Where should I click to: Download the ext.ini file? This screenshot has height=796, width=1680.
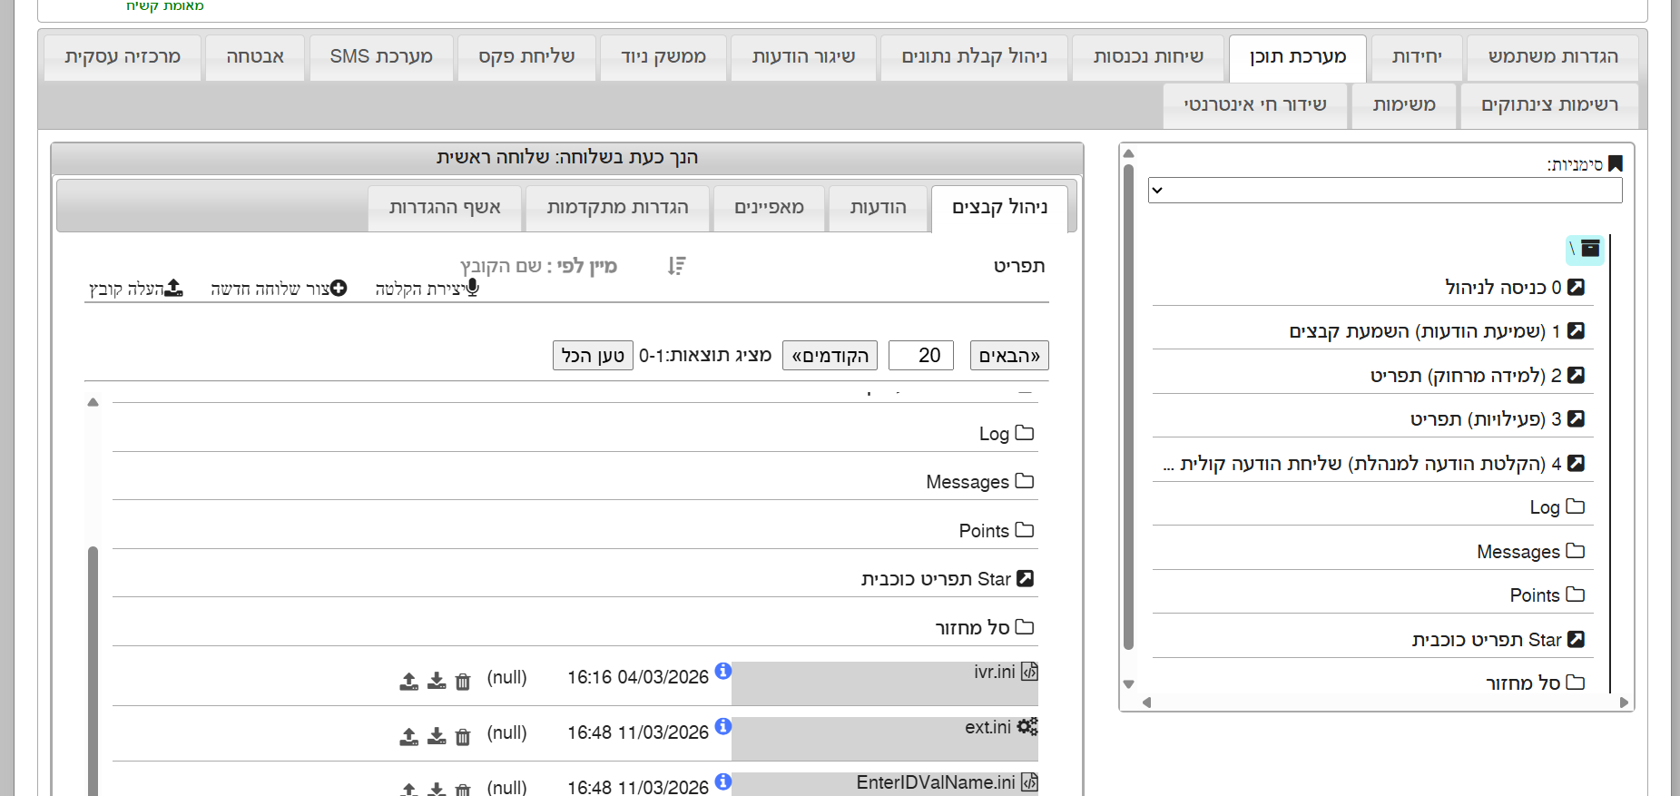click(437, 737)
